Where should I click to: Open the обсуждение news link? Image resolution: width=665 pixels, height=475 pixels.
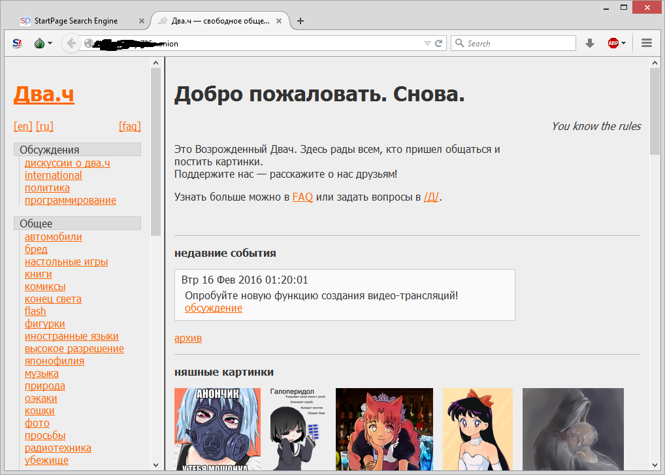click(x=214, y=308)
